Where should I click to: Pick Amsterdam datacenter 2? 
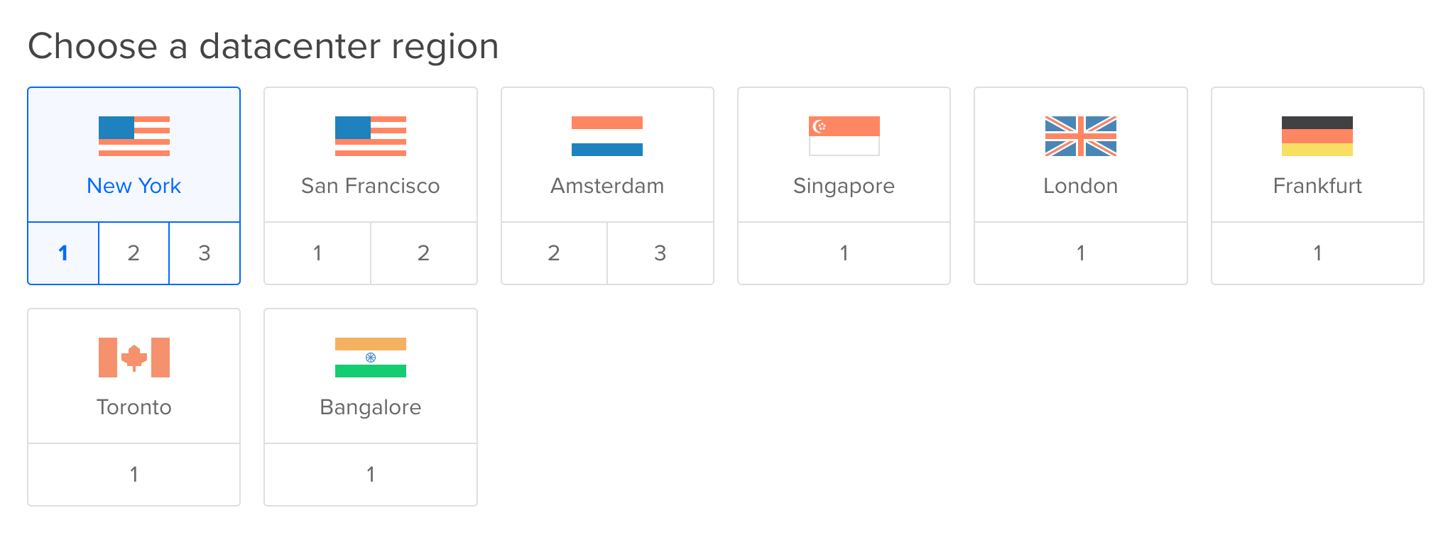click(x=554, y=253)
